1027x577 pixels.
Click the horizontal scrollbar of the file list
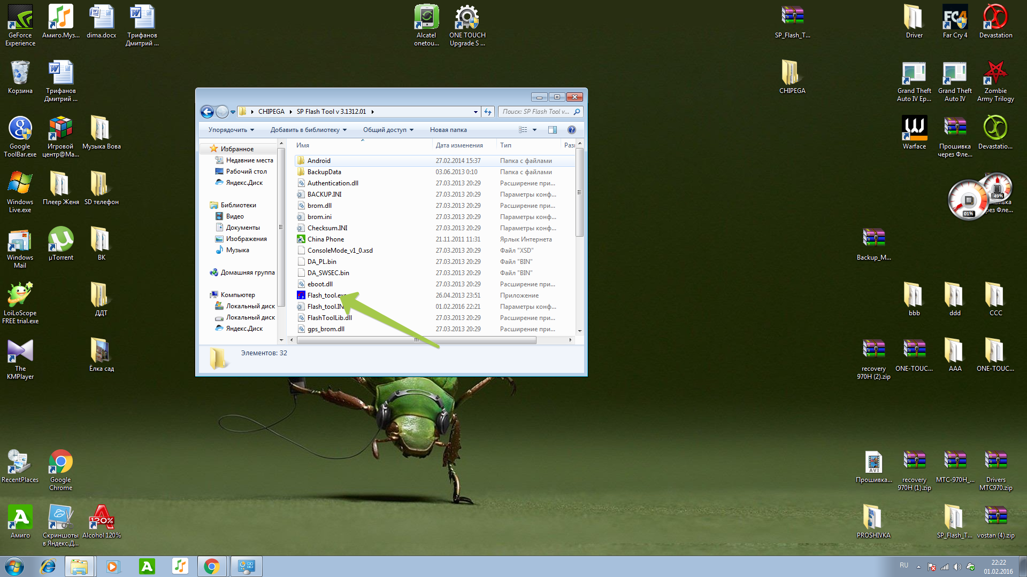416,340
